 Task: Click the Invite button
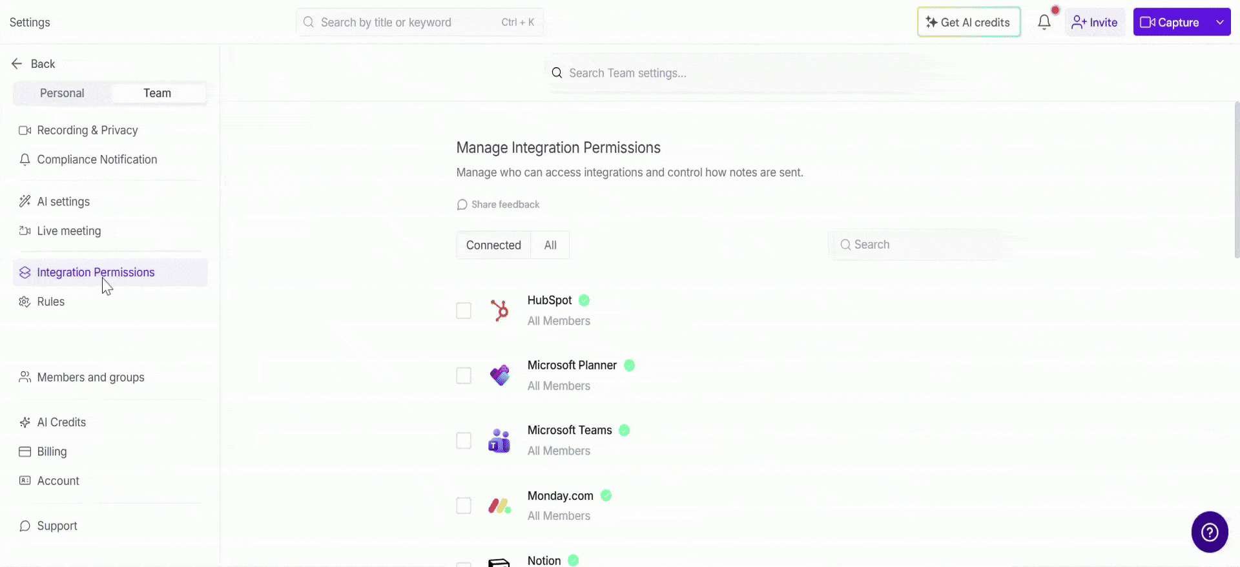pyautogui.click(x=1095, y=22)
